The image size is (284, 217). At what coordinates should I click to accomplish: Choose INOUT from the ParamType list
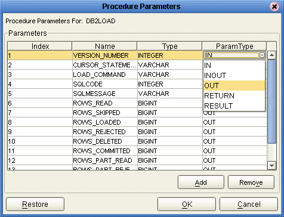(x=234, y=76)
